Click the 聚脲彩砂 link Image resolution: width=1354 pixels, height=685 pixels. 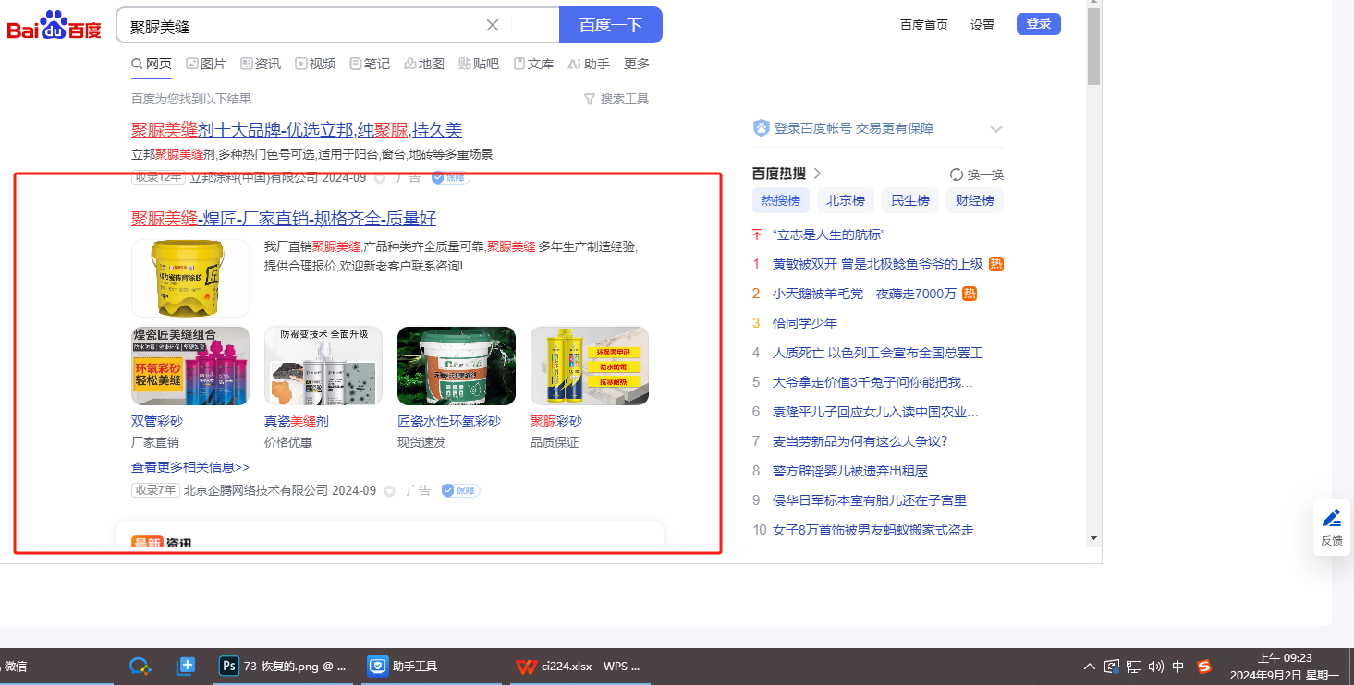coord(556,421)
